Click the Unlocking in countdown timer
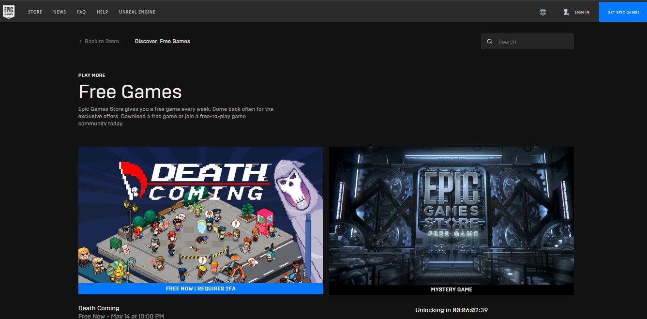Viewport: 647px width, 319px height. click(x=451, y=310)
